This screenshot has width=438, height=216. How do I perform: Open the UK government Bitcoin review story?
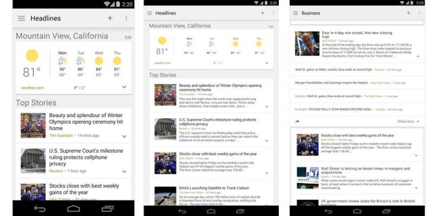(368, 202)
